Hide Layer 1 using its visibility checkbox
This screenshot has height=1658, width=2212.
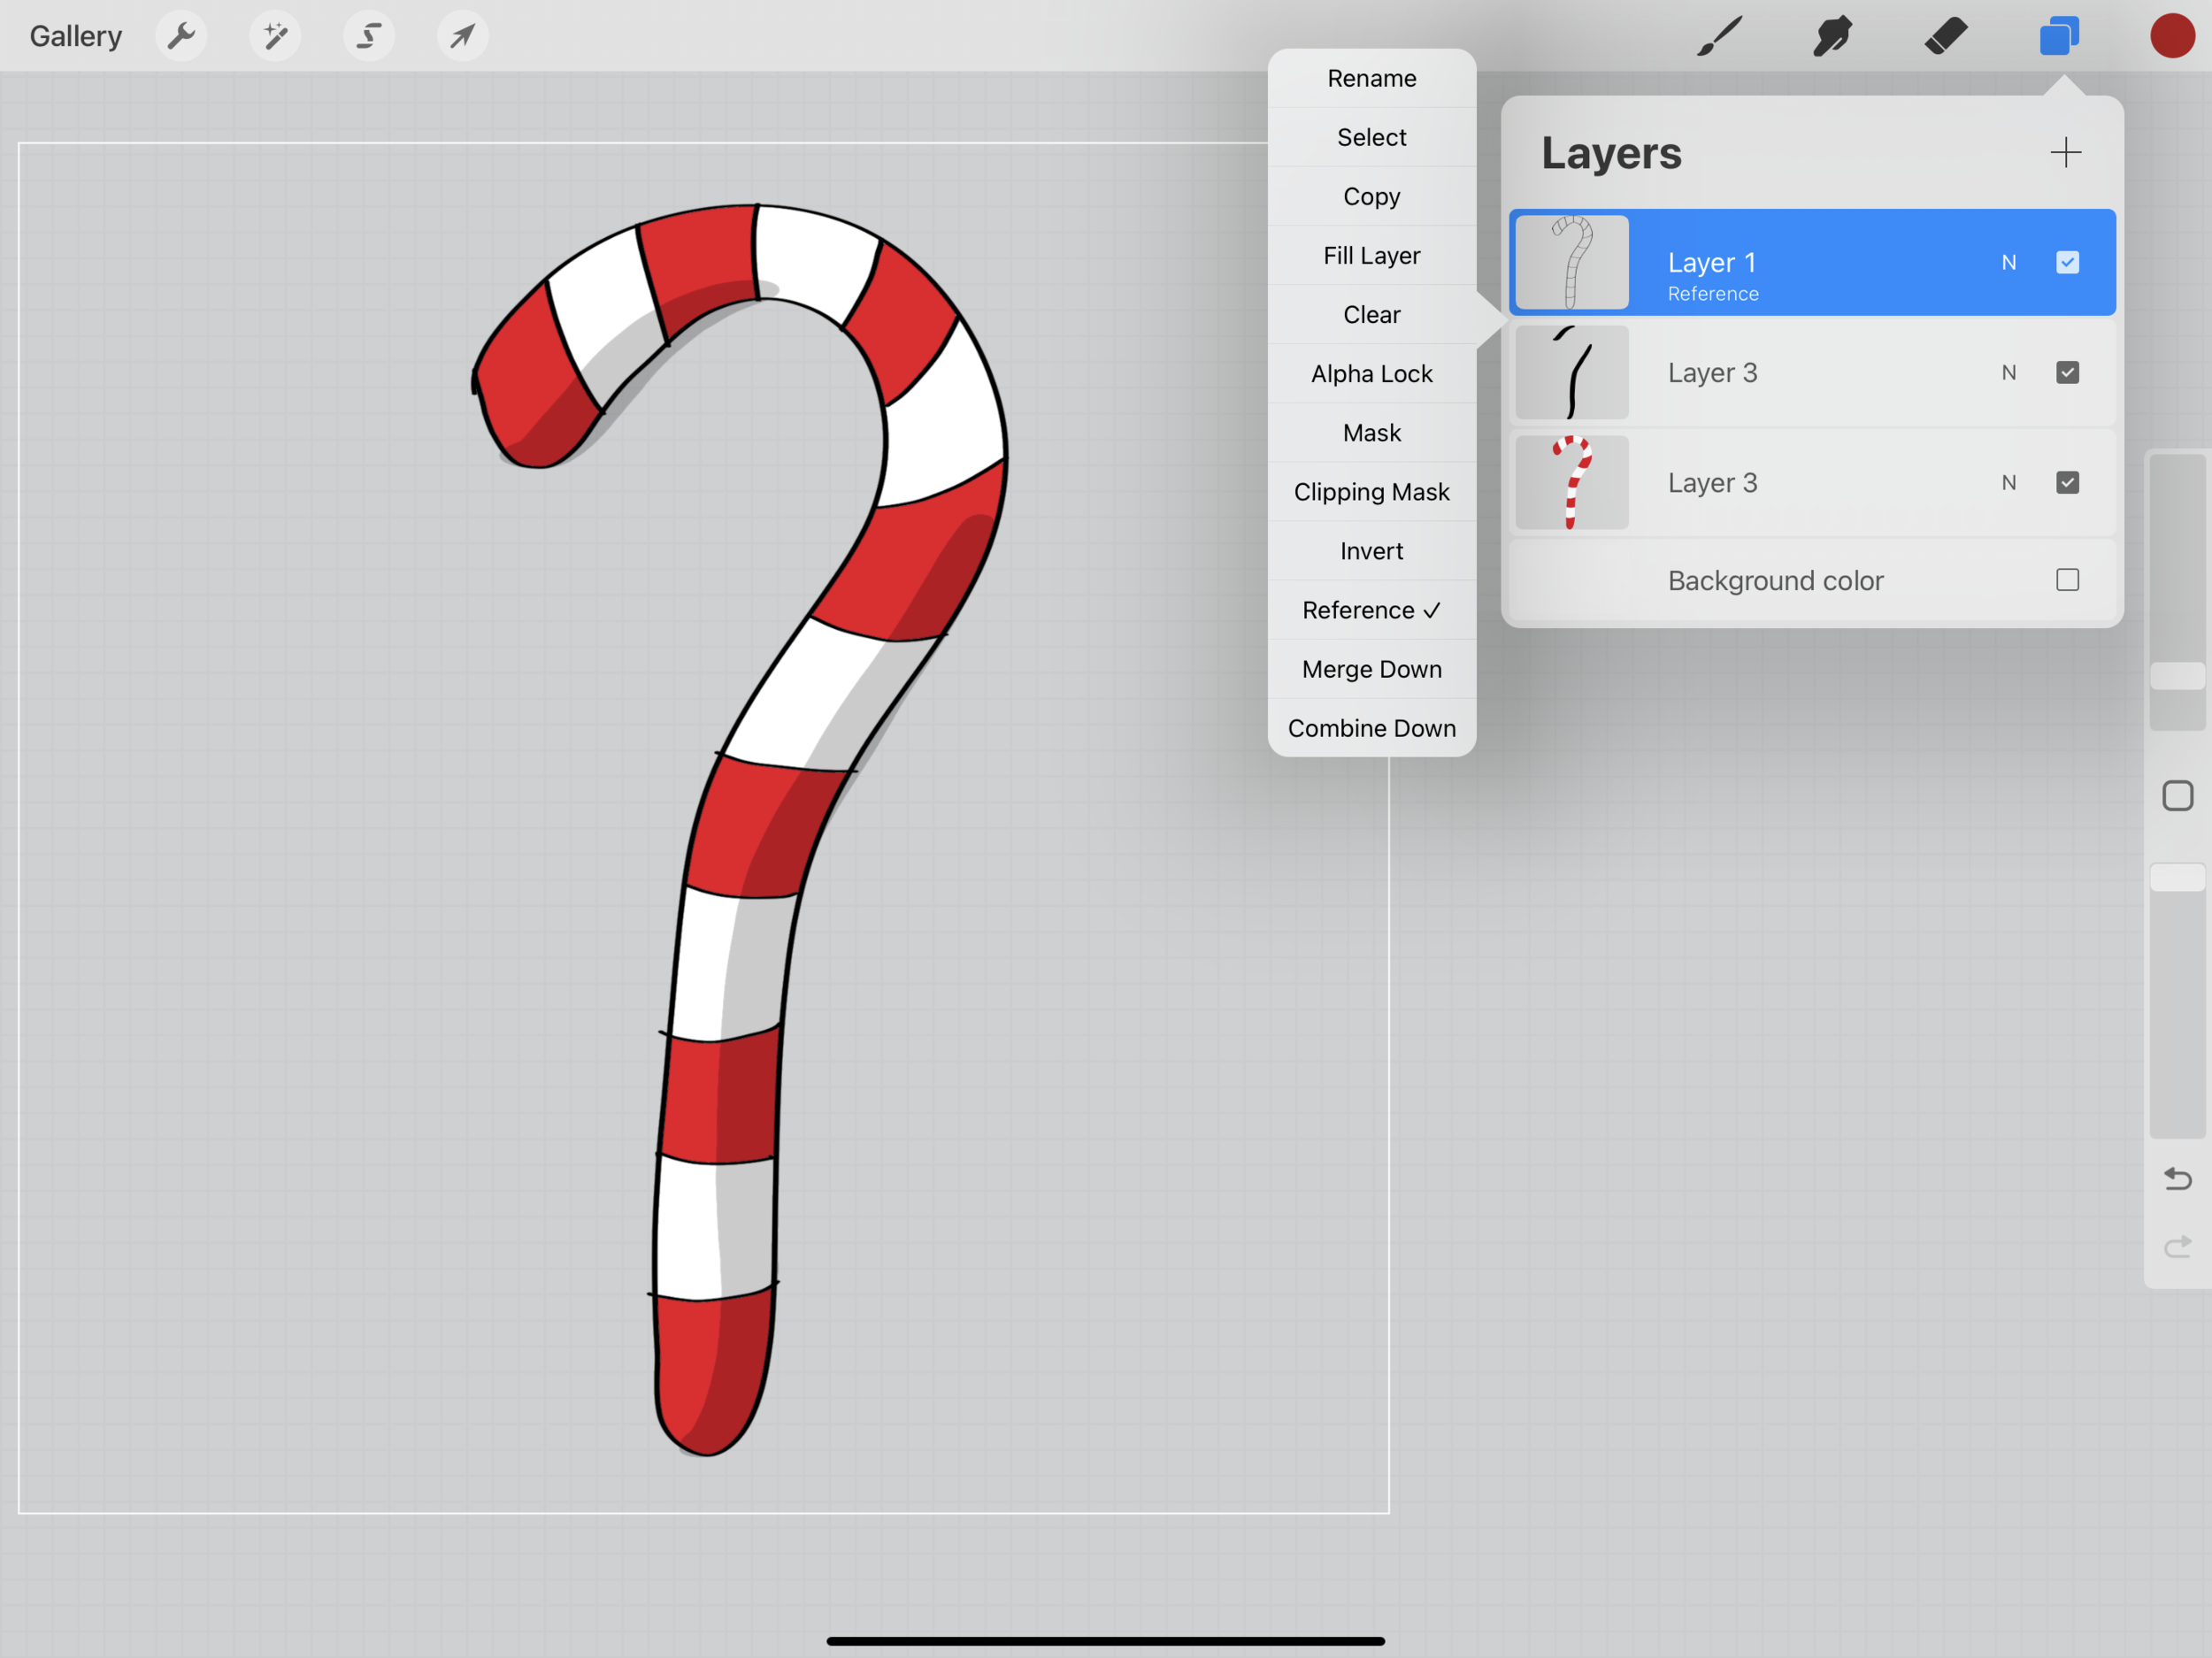(x=2067, y=263)
